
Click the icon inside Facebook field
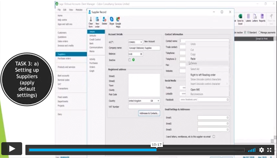click(228, 100)
